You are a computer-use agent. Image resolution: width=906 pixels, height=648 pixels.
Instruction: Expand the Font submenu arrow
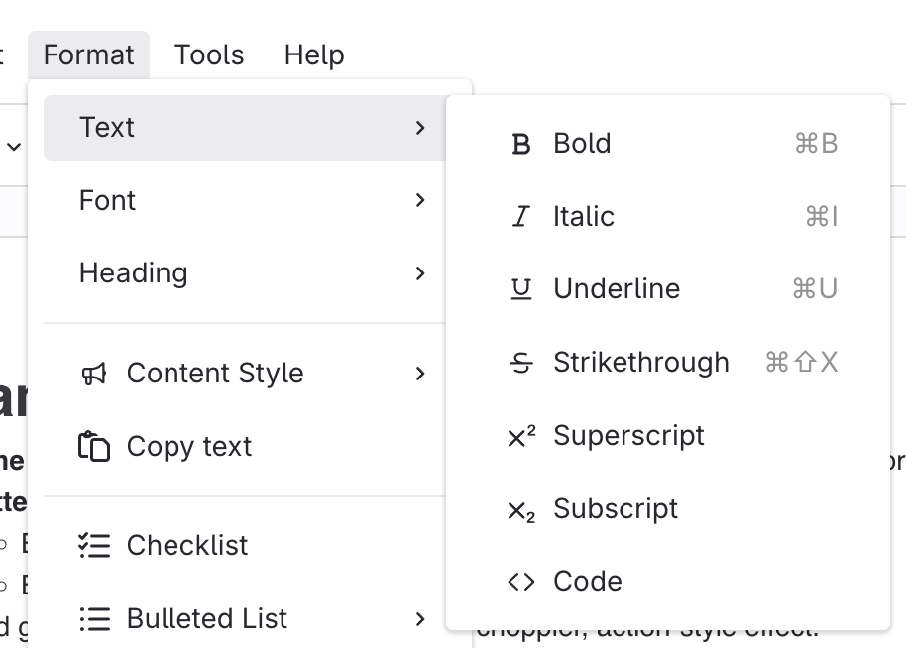(420, 200)
